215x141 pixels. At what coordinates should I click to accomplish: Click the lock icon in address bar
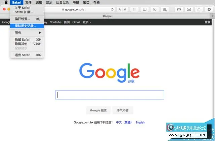[x=63, y=9]
